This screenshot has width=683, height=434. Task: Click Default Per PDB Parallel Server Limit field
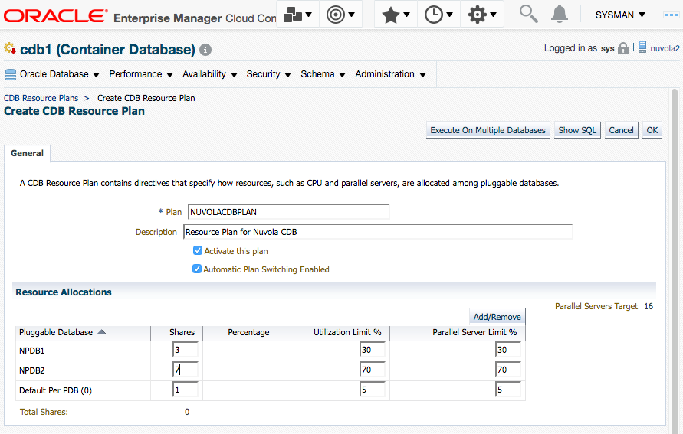[x=508, y=390]
